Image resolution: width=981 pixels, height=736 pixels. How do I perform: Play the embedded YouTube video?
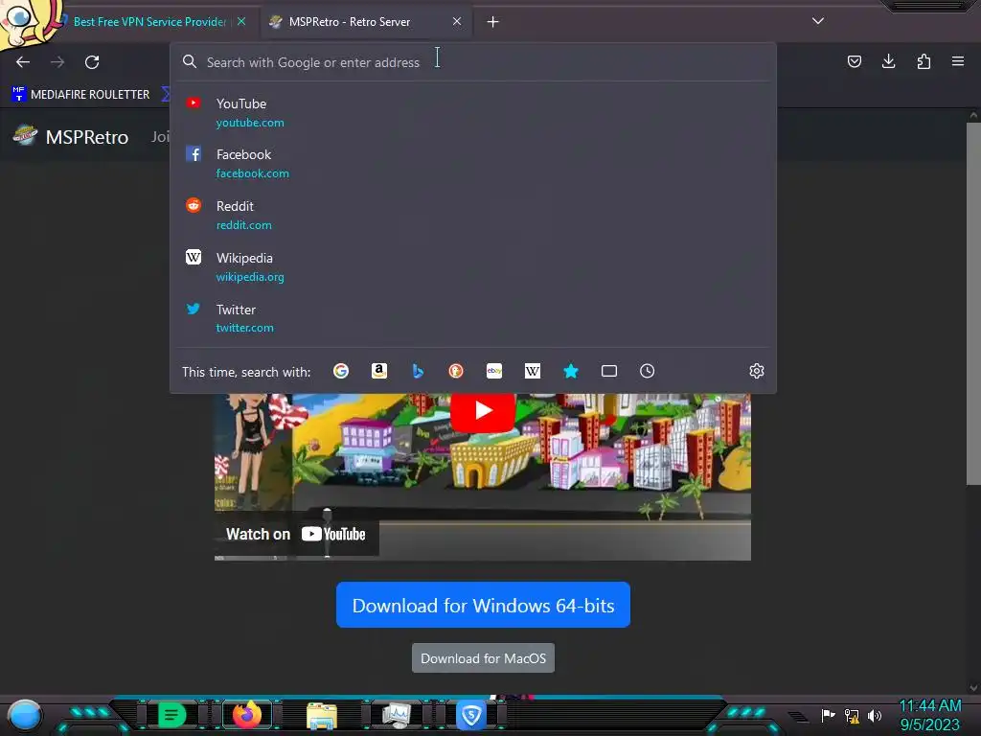483,410
